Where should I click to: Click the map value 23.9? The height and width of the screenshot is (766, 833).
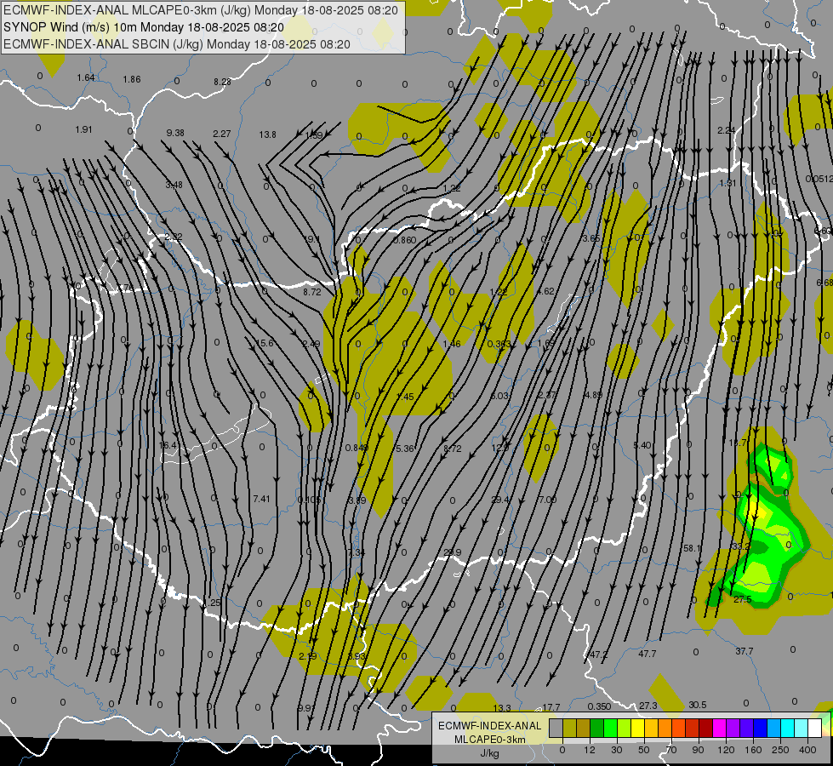pyautogui.click(x=452, y=552)
